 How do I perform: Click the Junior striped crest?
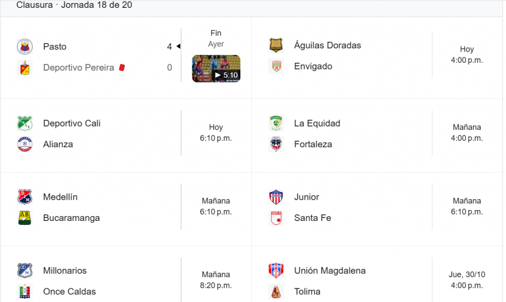click(x=276, y=197)
